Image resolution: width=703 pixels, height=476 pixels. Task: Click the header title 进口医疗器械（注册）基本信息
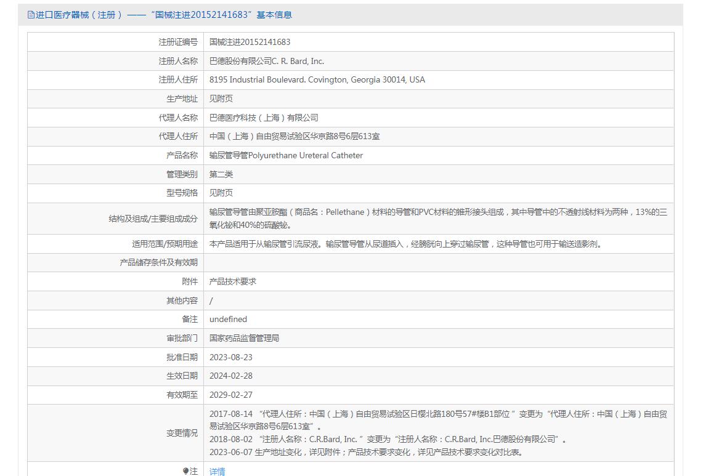164,15
